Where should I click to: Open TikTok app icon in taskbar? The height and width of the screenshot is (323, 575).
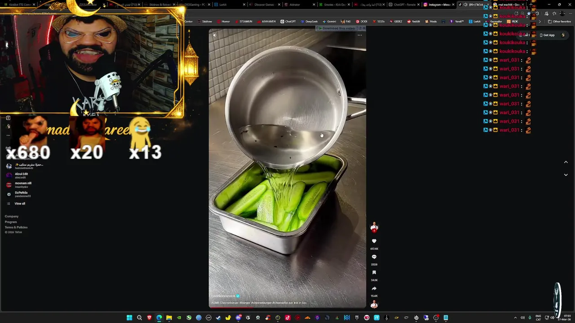coord(287,318)
